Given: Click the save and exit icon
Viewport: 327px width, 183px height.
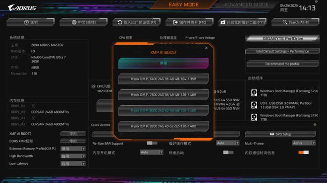Looking at the screenshot, I should (175, 22).
